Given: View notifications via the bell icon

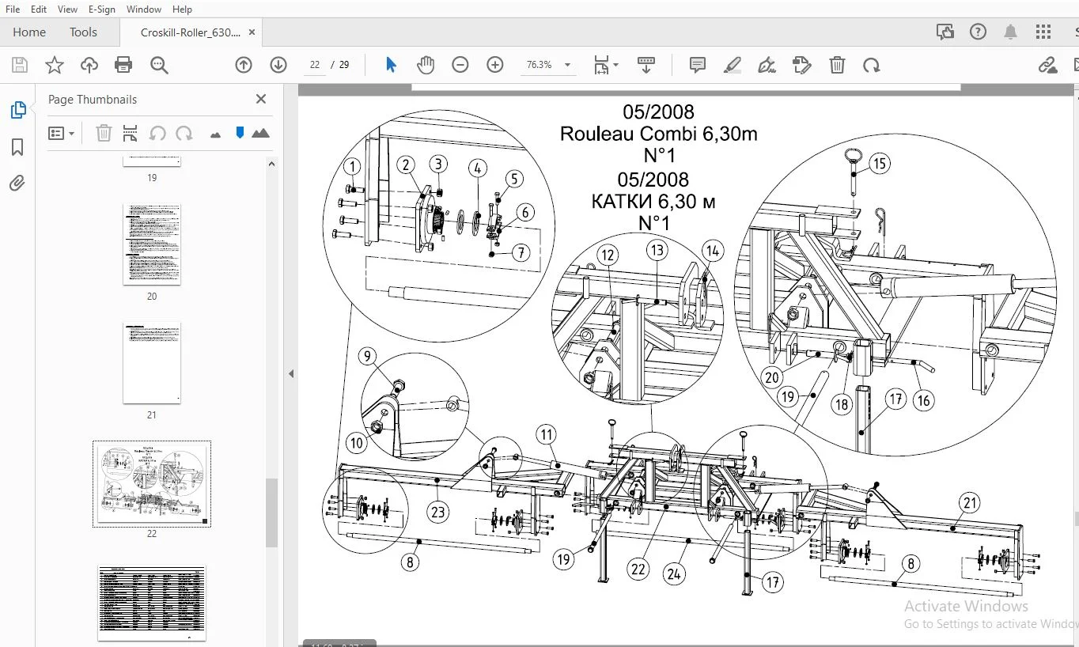Looking at the screenshot, I should tap(1010, 32).
